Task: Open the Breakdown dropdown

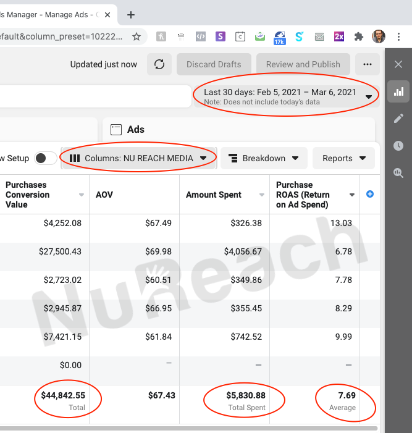Action: click(264, 158)
